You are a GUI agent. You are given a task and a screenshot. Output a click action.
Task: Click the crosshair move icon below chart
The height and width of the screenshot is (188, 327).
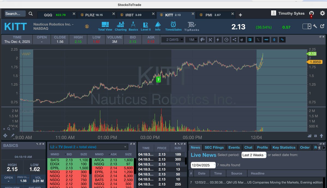coord(5,135)
